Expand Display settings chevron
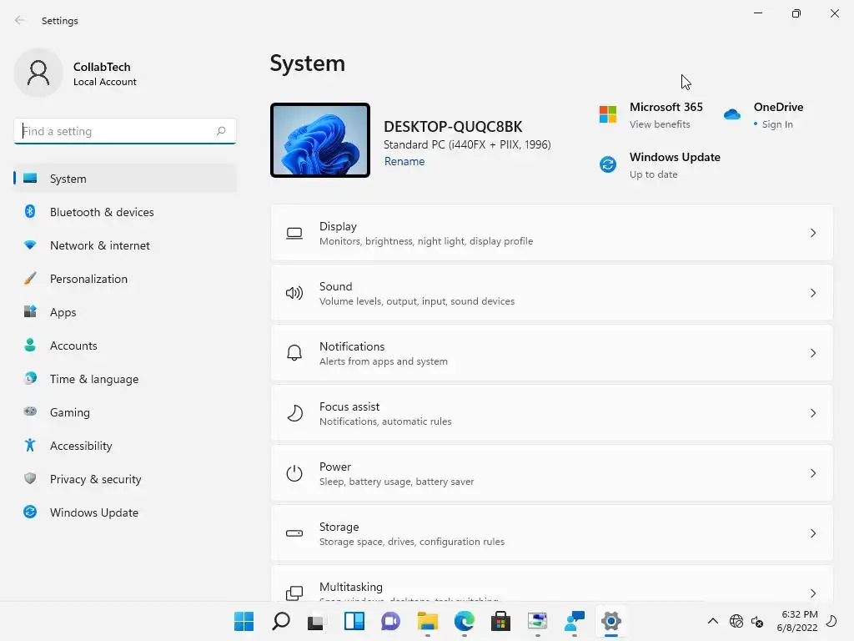The height and width of the screenshot is (641, 854). tap(812, 234)
